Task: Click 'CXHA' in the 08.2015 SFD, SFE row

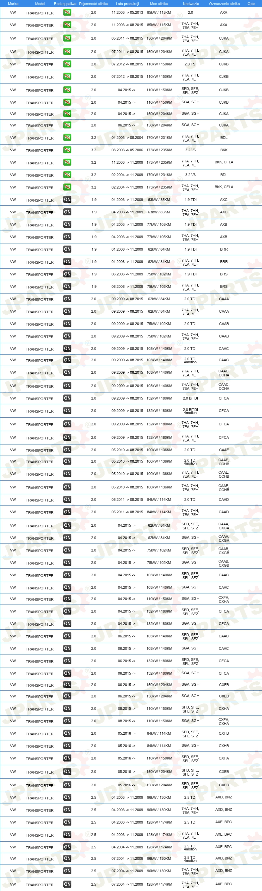Action: coord(223,709)
